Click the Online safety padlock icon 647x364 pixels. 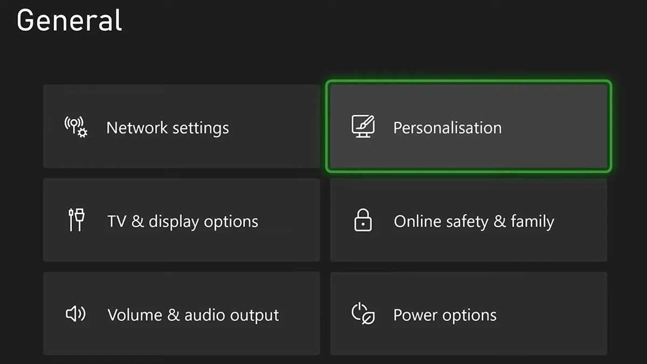[363, 221]
